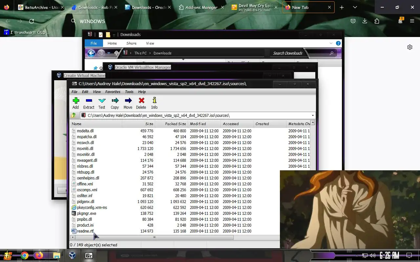The height and width of the screenshot is (262, 420).
Task: Open the 7-Zip View menu
Action: click(97, 92)
